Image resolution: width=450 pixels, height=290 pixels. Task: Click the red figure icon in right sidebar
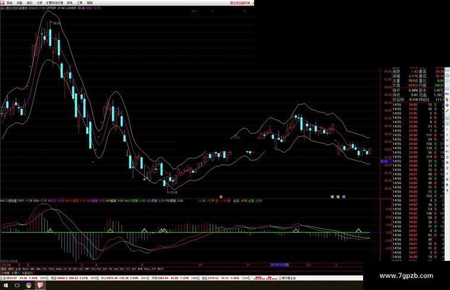447,99
